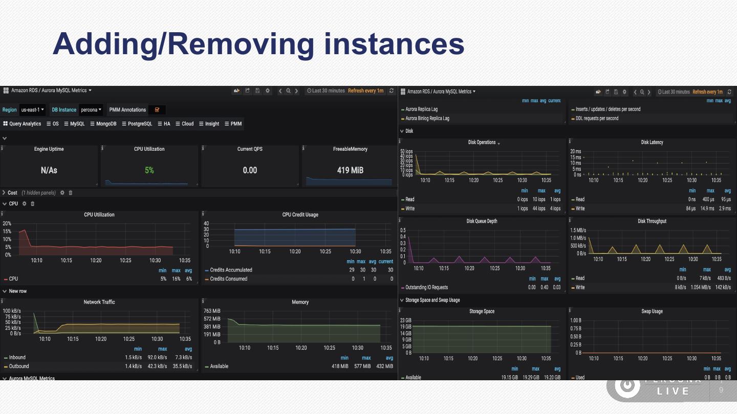737x414 pixels.
Task: Delete the Cost row via trash icon
Action: 71,193
